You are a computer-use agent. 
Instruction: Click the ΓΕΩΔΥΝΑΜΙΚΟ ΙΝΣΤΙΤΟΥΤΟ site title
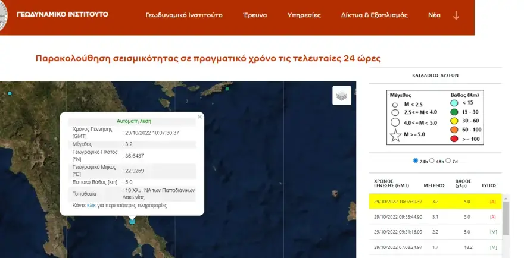pyautogui.click(x=63, y=14)
